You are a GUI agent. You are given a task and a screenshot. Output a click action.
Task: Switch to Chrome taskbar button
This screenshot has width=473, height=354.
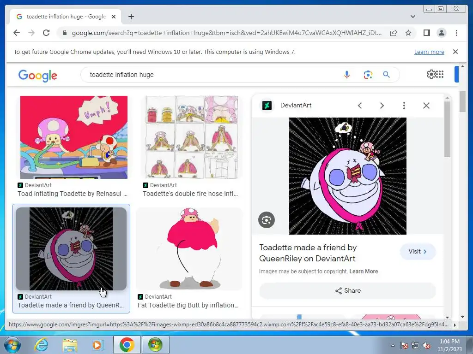(x=127, y=345)
